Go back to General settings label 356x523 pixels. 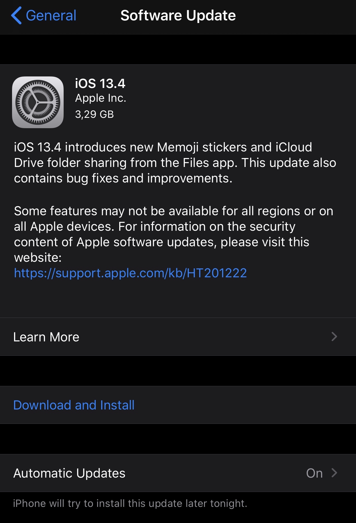coord(51,16)
